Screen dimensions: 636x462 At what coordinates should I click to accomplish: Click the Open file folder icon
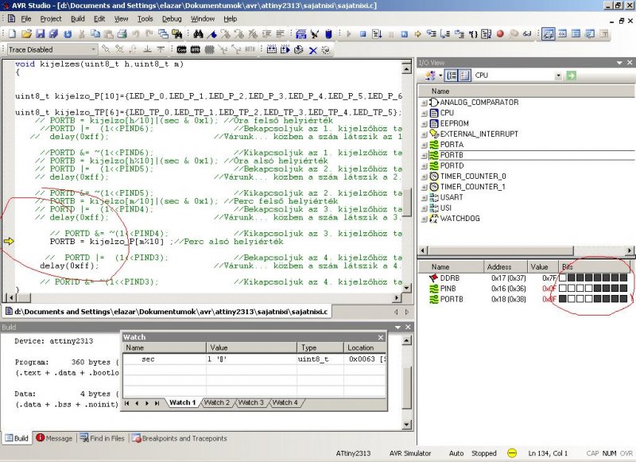click(26, 34)
